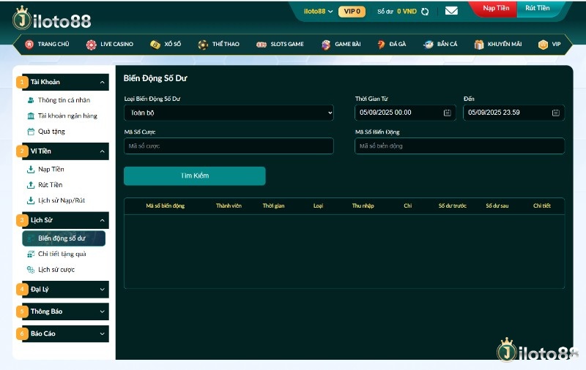Click the Thông tin cá nhân user icon
The width and height of the screenshot is (586, 370).
pos(31,100)
